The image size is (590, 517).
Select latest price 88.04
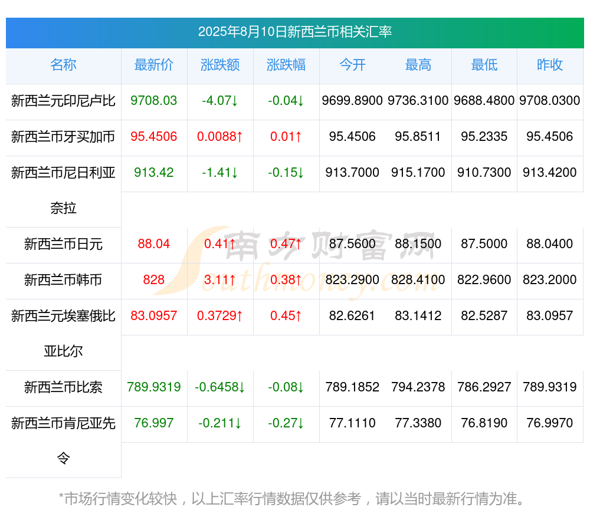pyautogui.click(x=154, y=244)
